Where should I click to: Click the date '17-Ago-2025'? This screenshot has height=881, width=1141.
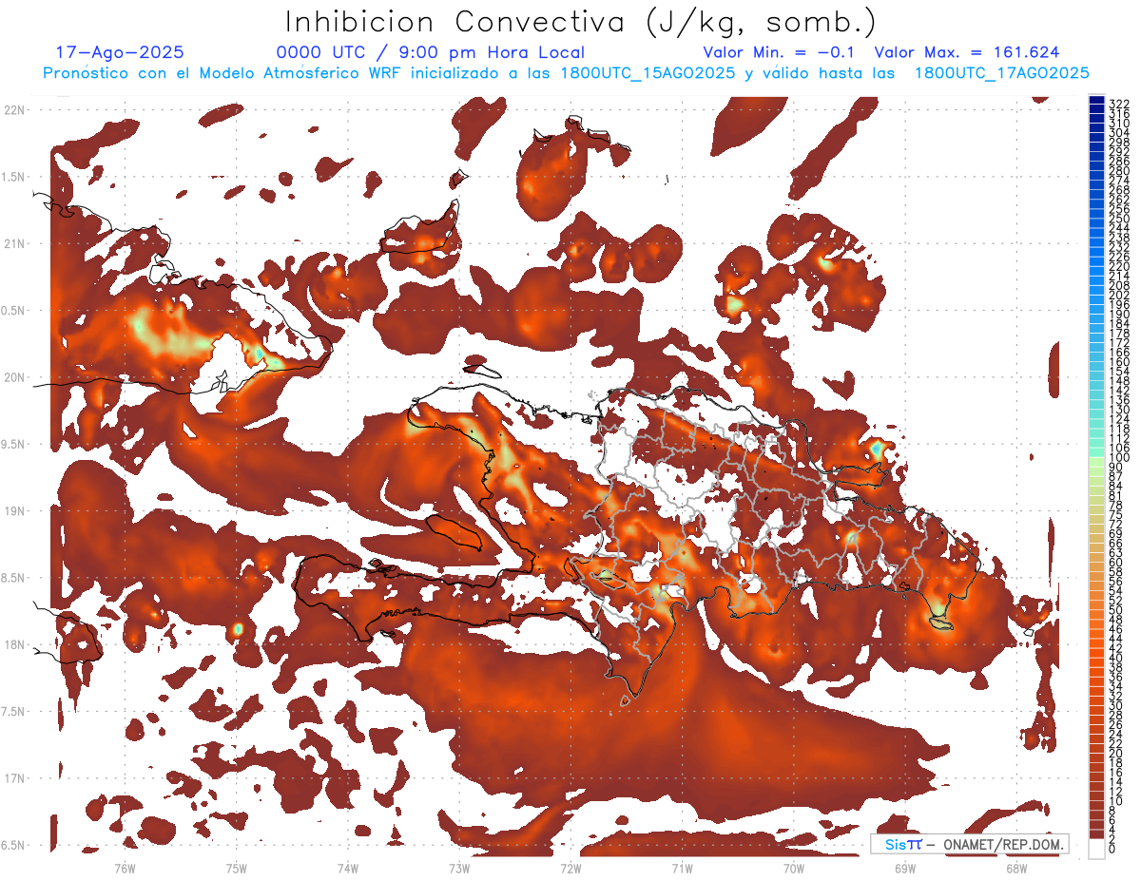coord(120,53)
